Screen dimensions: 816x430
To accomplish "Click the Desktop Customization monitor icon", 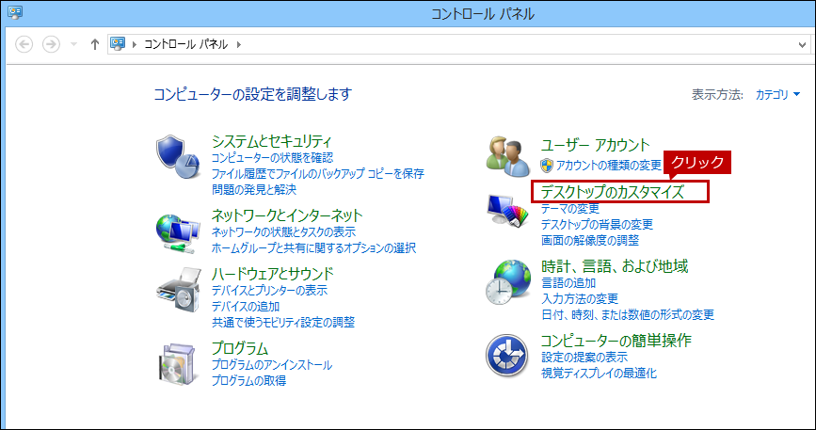I will [507, 210].
